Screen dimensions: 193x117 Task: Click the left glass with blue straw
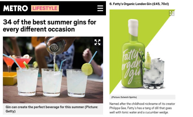[x=27, y=82]
